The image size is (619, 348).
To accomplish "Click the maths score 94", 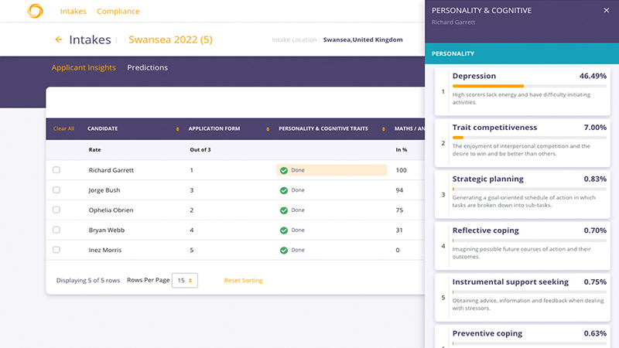I will point(399,190).
